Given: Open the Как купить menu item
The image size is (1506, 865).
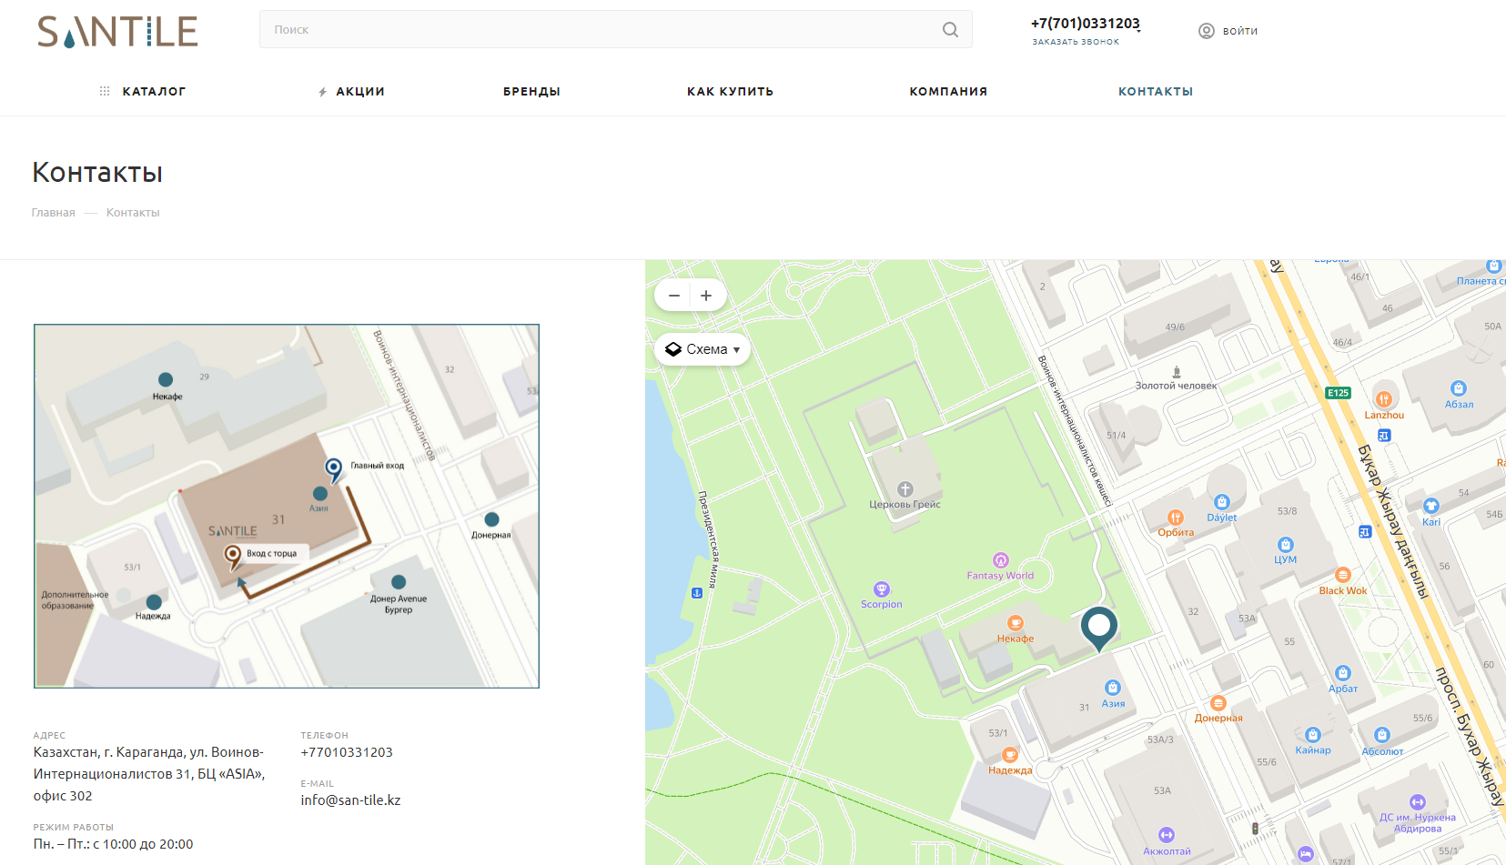Looking at the screenshot, I should pyautogui.click(x=730, y=92).
